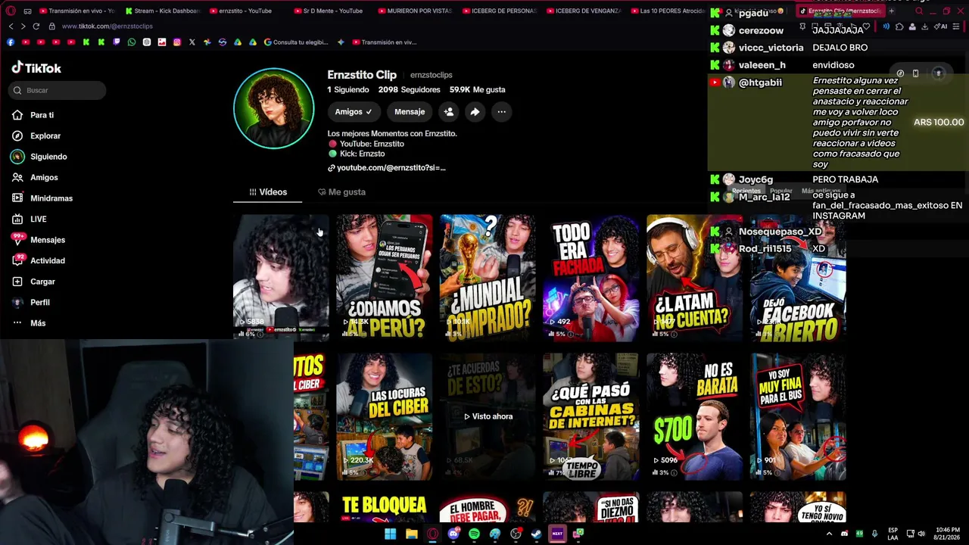
Task: Open Instagram bookmark in bookmarks bar
Action: tap(177, 42)
